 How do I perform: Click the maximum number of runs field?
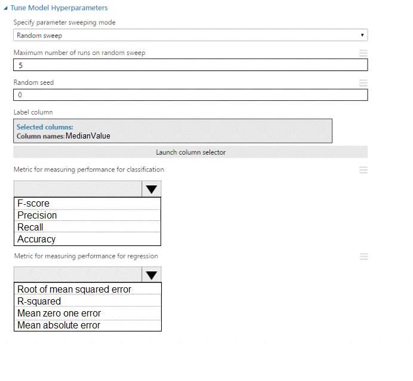[190, 65]
